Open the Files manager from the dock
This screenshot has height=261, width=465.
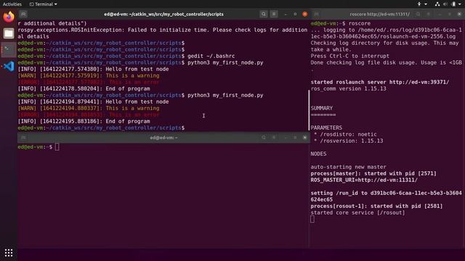pos(9,33)
